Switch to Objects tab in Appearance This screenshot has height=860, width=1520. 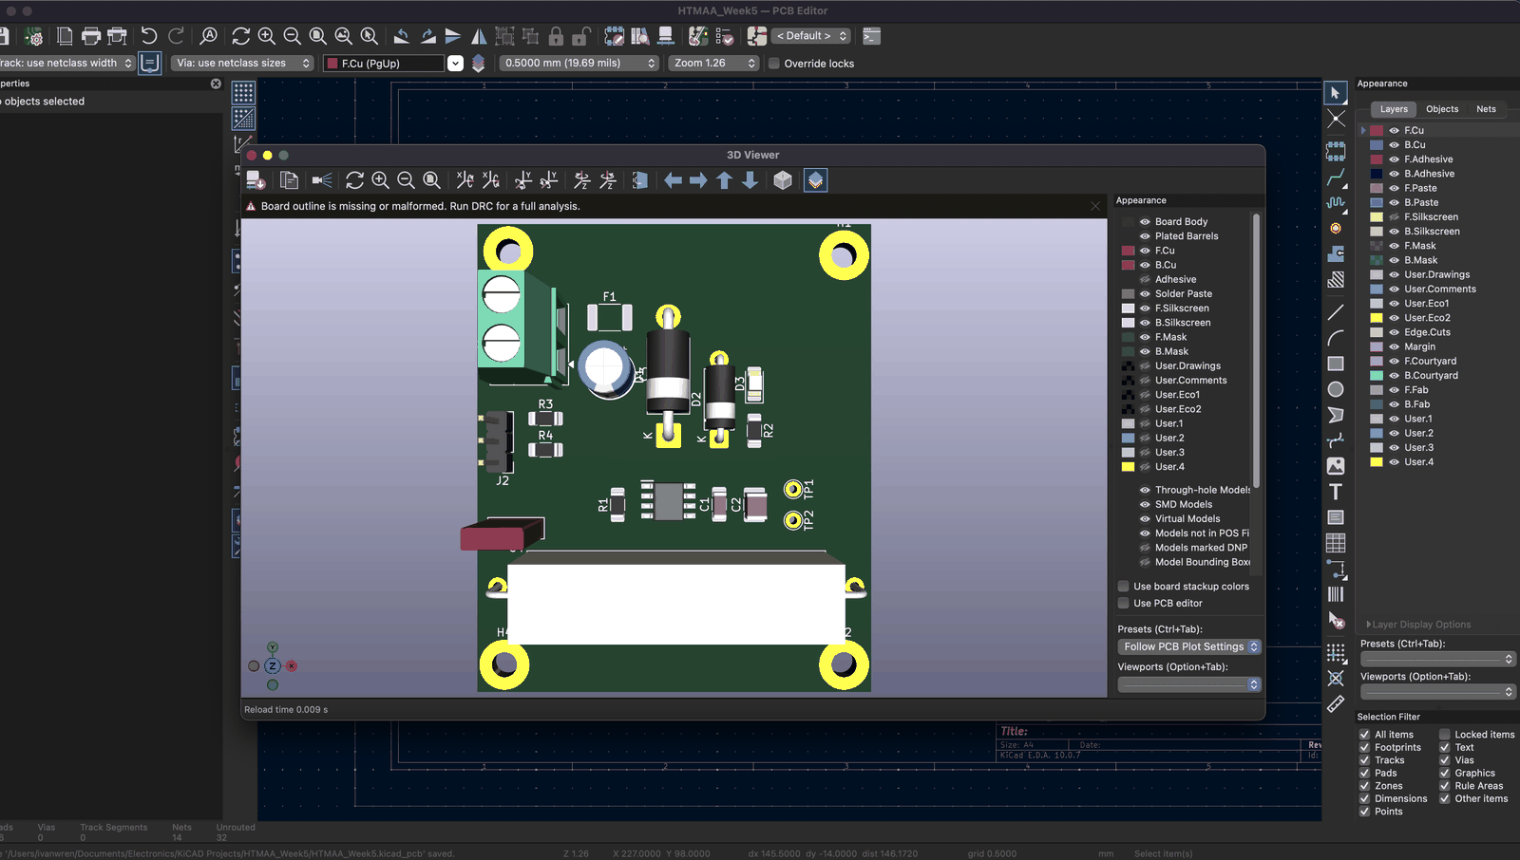click(x=1442, y=109)
